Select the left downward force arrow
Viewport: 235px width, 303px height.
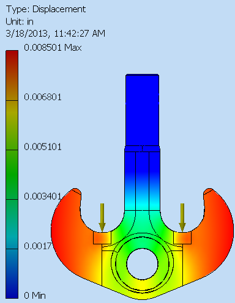pos(102,217)
